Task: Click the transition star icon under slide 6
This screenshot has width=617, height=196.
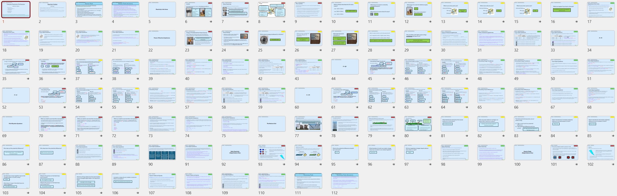Action: (211, 22)
